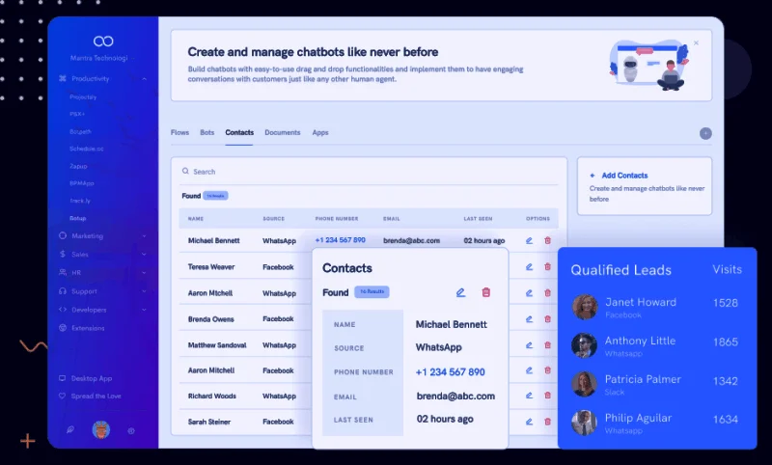The height and width of the screenshot is (465, 772).
Task: Click the phone number link in the Contacts popup
Action: click(450, 372)
